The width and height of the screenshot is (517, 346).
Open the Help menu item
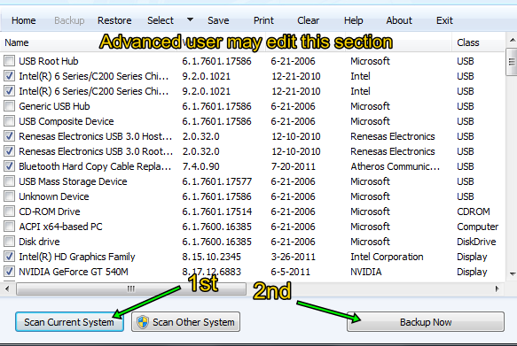(x=354, y=20)
